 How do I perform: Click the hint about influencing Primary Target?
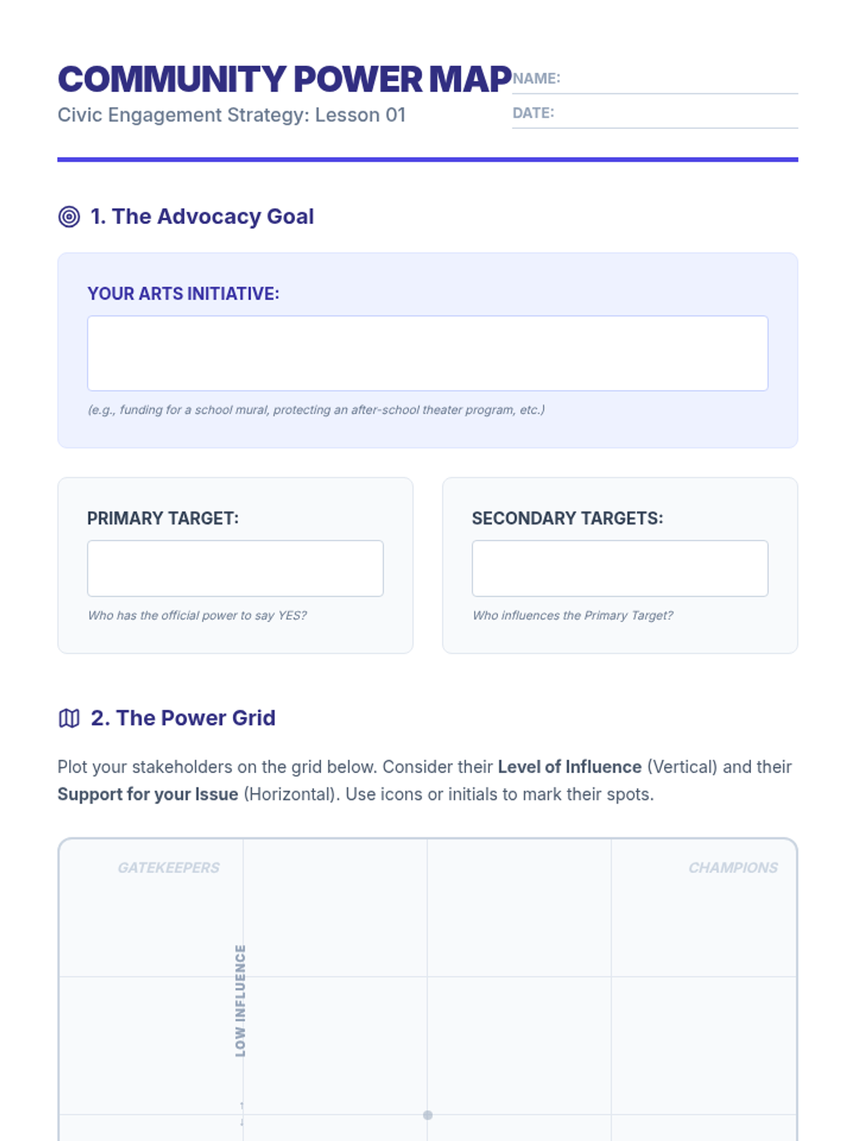click(x=573, y=615)
